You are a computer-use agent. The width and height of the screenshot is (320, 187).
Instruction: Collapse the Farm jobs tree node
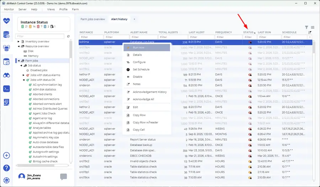coord(18,61)
